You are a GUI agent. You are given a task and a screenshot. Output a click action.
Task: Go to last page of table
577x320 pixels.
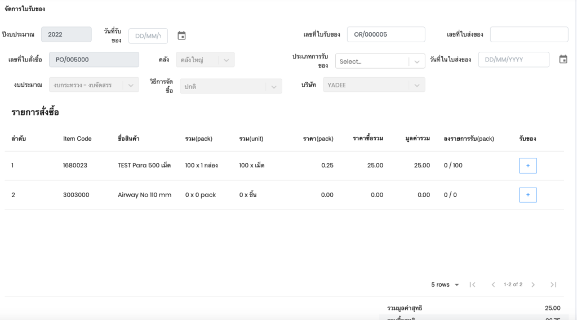(553, 285)
